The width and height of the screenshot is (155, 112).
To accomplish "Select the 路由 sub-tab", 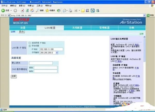I will (x=21, y=32).
